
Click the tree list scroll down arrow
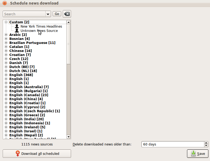click(x=68, y=137)
